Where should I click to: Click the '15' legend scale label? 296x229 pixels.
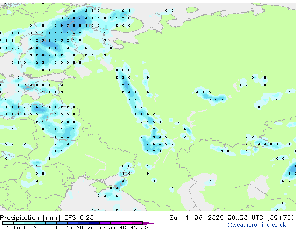click(69, 227)
